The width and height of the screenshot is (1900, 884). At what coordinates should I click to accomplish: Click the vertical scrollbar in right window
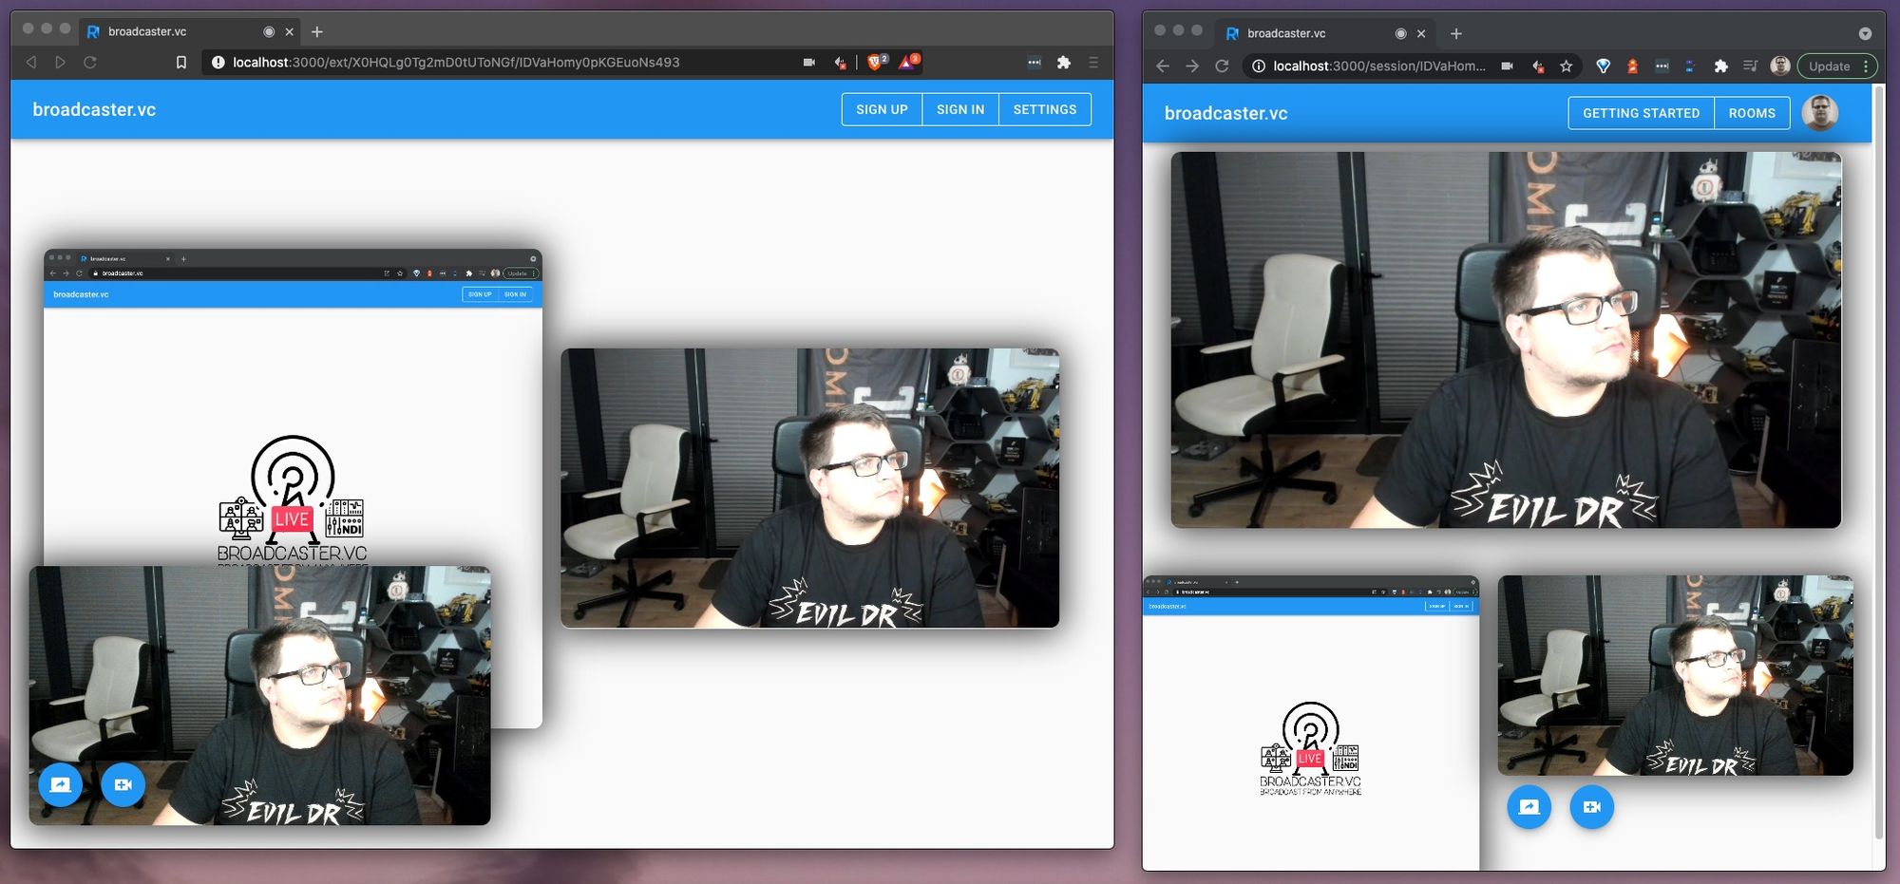1879,462
